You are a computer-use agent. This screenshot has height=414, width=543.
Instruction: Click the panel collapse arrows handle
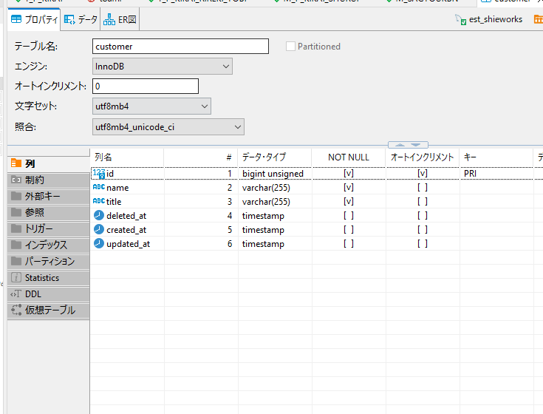click(408, 145)
